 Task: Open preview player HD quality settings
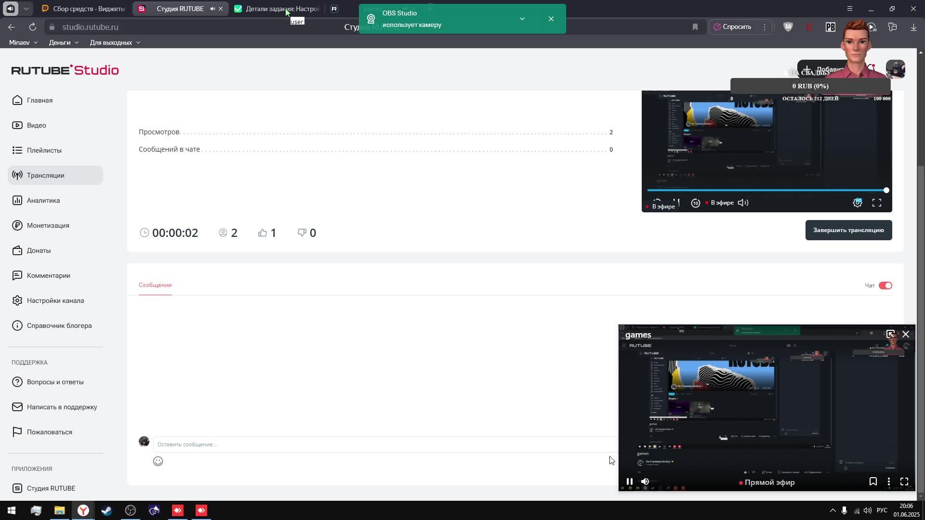tap(858, 203)
